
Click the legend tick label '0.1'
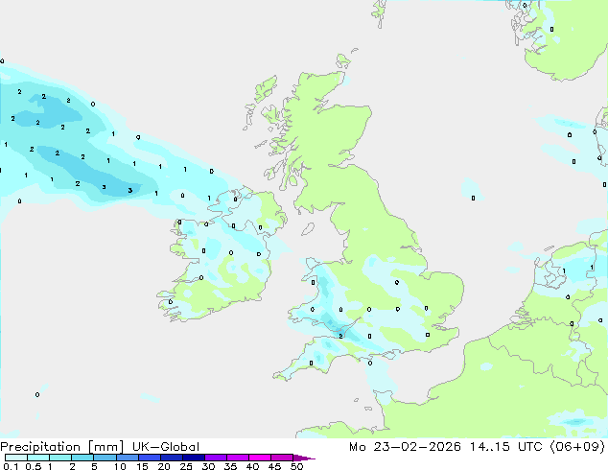coord(11,466)
